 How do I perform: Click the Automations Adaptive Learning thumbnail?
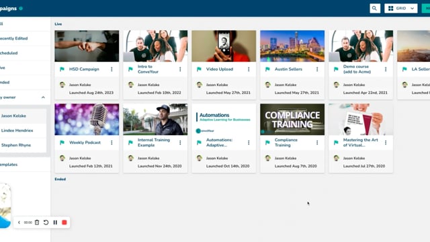[x=224, y=120]
